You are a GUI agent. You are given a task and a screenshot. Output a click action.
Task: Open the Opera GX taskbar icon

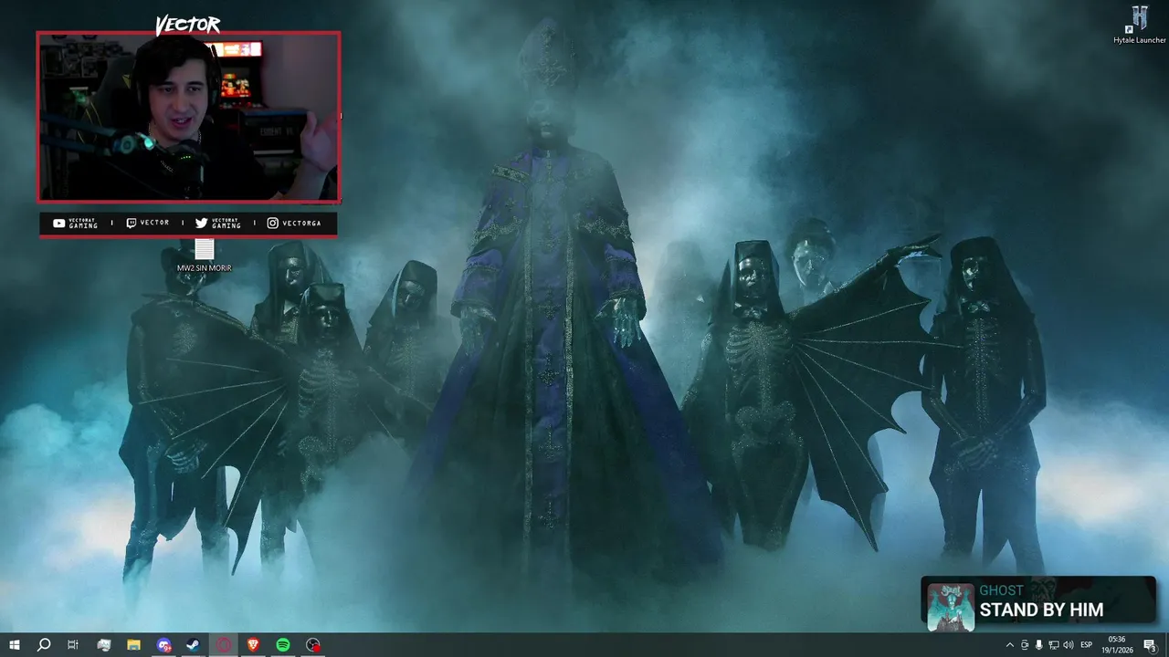[224, 645]
